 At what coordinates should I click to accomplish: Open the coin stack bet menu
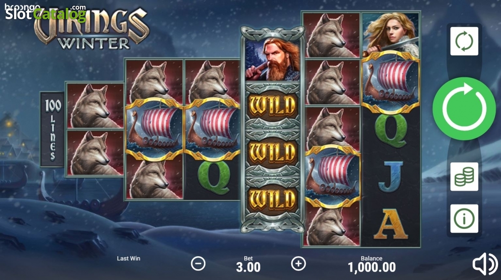point(464,176)
